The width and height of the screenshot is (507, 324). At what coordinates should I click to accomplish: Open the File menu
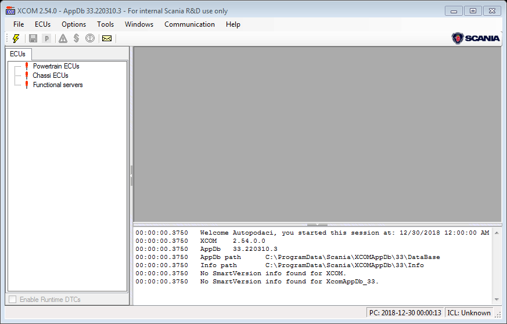point(19,24)
